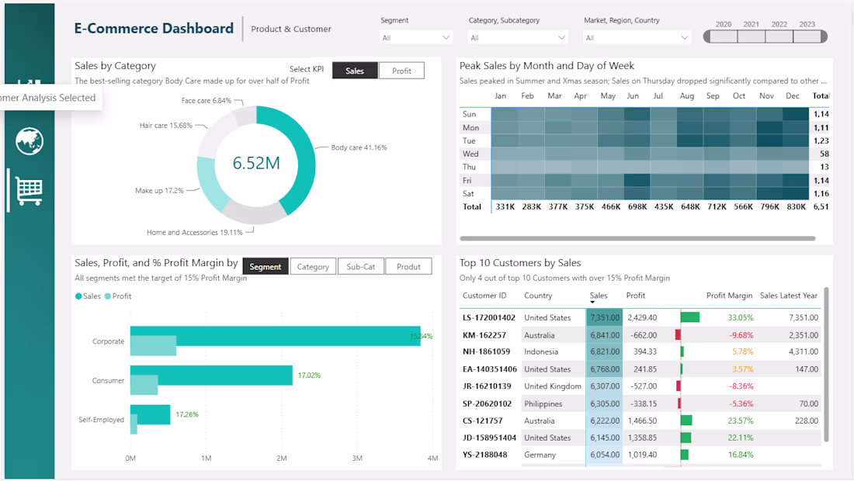The width and height of the screenshot is (854, 481).
Task: Click the -9.68% profit margin value
Action: click(x=741, y=335)
